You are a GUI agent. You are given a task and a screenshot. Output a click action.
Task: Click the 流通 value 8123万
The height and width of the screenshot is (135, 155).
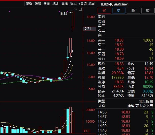(x=147, y=96)
